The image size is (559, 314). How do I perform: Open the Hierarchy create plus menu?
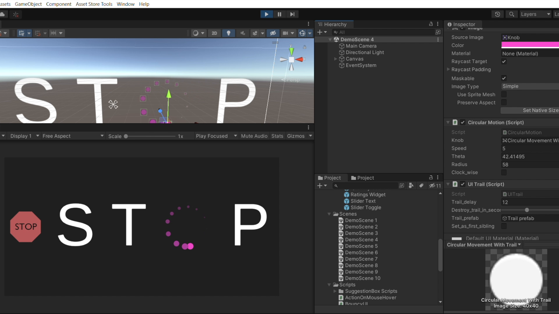pos(322,32)
